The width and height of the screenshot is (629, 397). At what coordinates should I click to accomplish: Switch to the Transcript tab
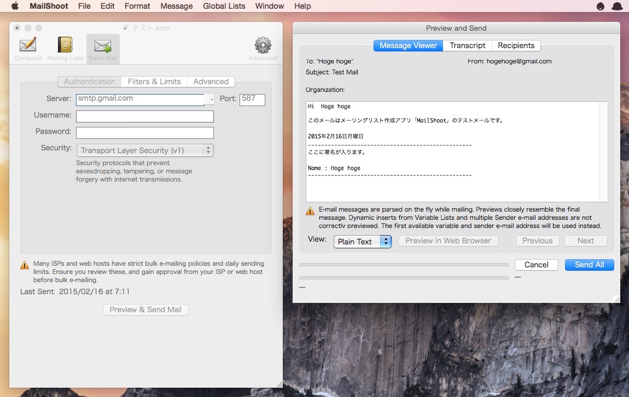(x=467, y=45)
